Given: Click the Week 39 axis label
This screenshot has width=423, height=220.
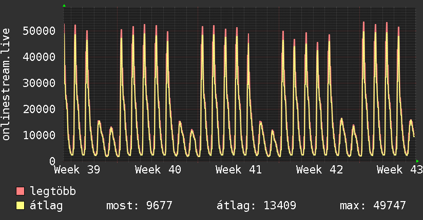Looking at the screenshot, I should [77, 170].
